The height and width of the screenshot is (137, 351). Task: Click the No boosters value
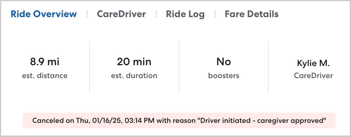point(224,62)
